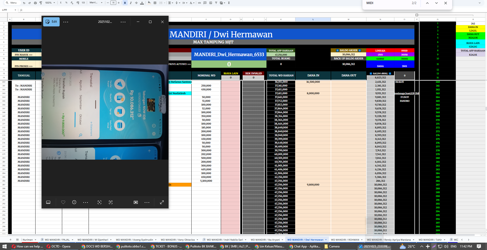This screenshot has height=250, width=487.
Task: Insert a chart from toolbar
Action: [211, 3]
